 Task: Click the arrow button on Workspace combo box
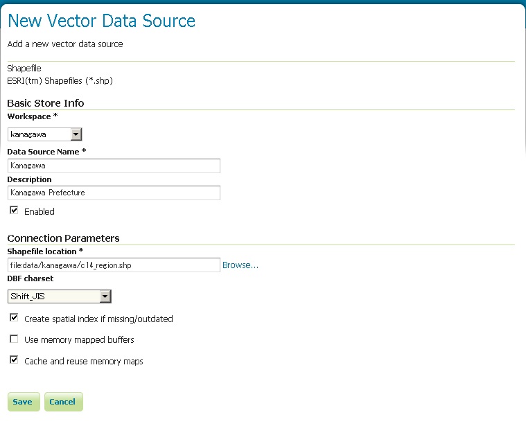point(76,134)
